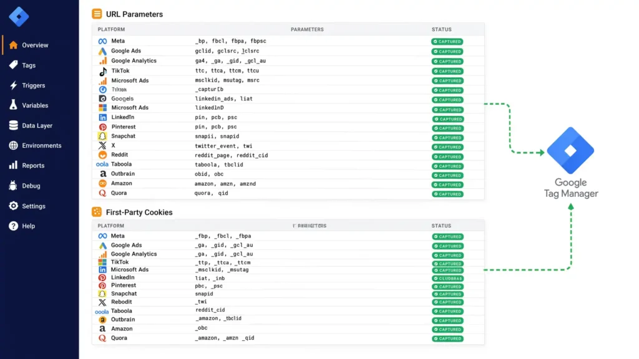Click the blue diamond logo in the sidebar
639x359 pixels.
(19, 17)
